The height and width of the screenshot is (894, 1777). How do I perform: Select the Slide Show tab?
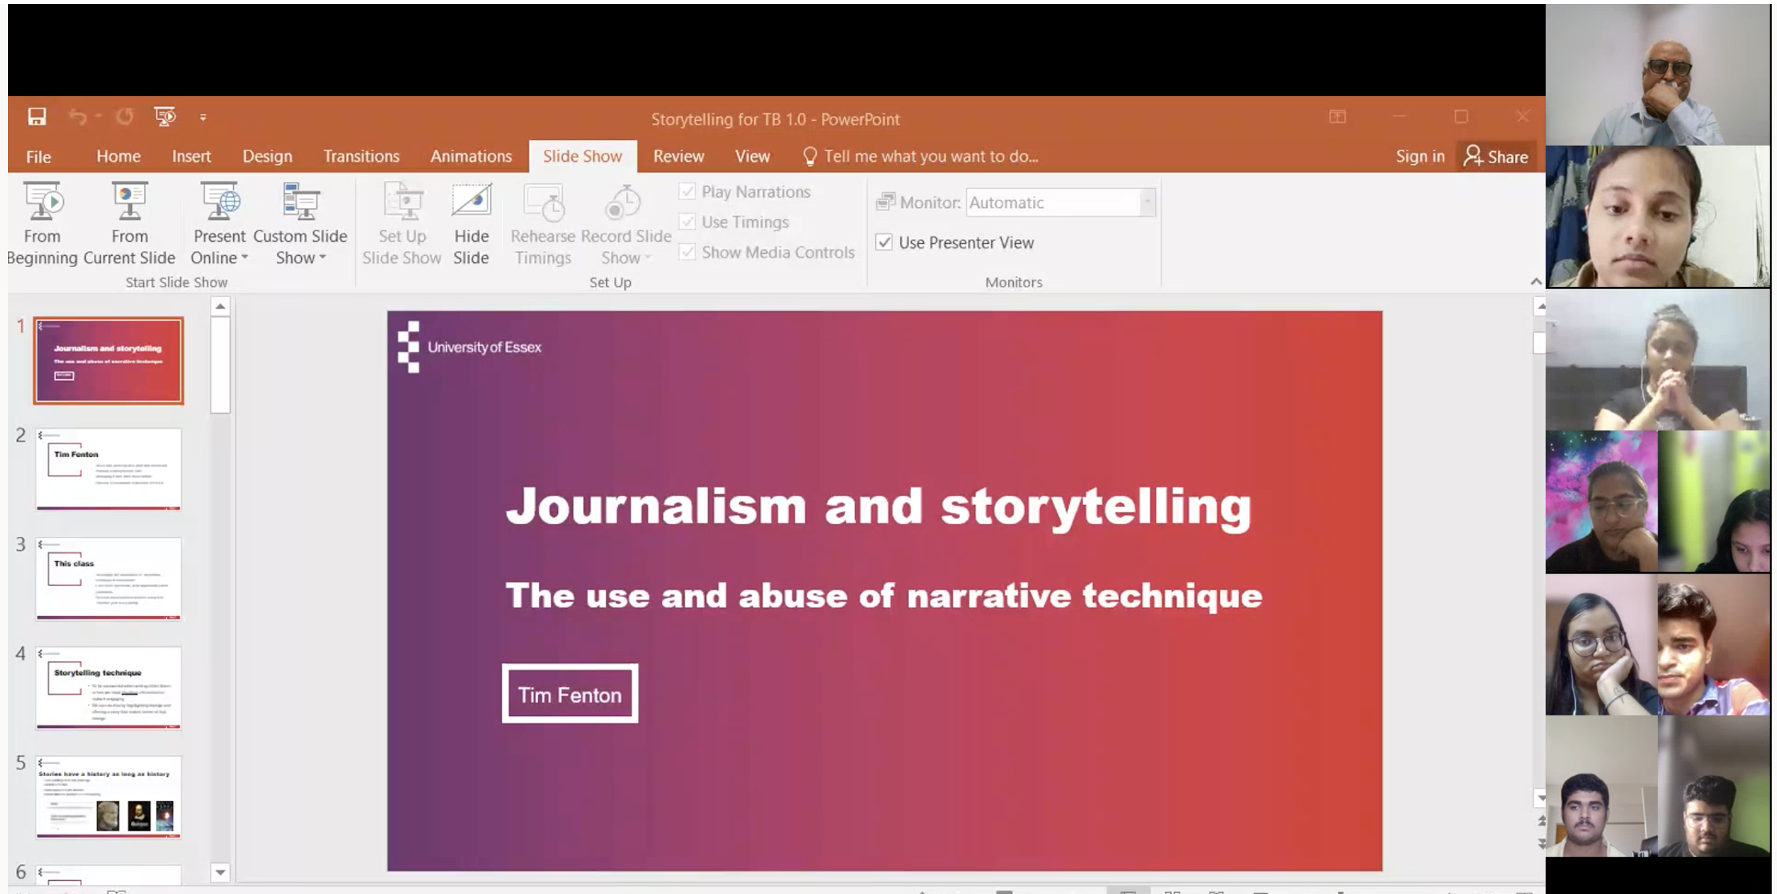click(x=582, y=156)
